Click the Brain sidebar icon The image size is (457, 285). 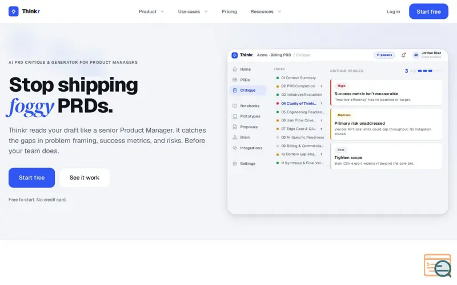[235, 137]
